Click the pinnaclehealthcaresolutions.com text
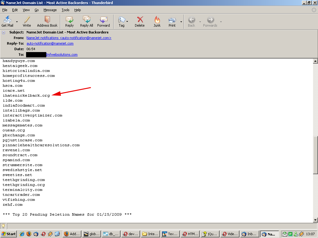The image size is (318, 238). [41, 145]
